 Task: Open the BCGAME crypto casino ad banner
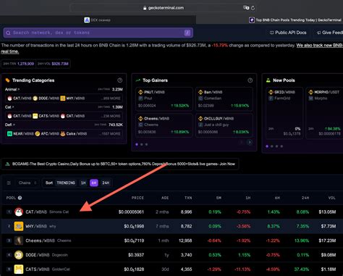(x=120, y=164)
